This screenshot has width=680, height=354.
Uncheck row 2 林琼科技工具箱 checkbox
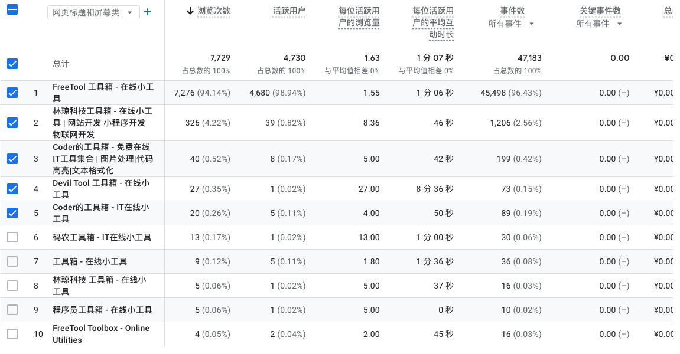click(12, 123)
